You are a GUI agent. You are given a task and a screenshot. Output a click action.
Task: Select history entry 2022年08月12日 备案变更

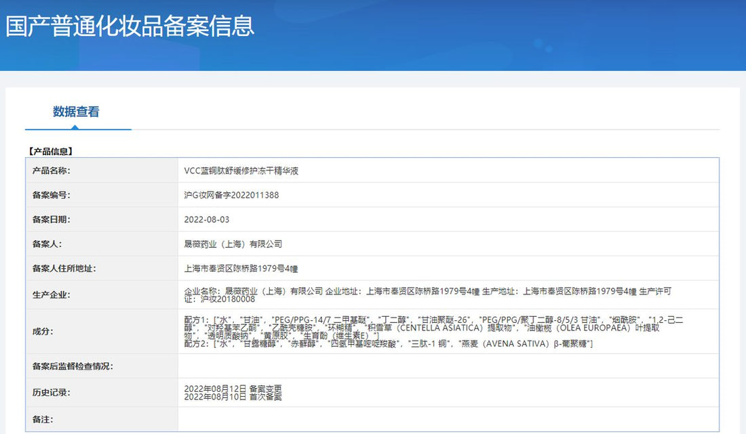(x=233, y=389)
